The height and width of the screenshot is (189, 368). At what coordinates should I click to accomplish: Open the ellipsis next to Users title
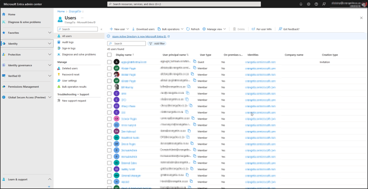tap(82, 18)
